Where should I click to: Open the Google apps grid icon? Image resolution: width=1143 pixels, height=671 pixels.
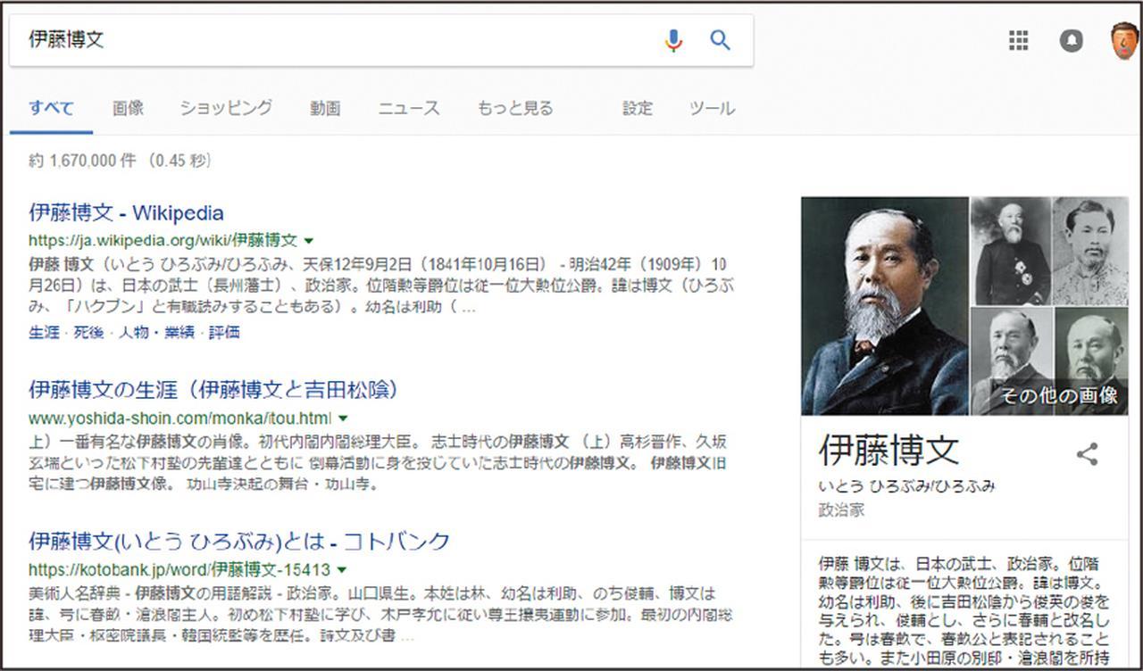1018,40
